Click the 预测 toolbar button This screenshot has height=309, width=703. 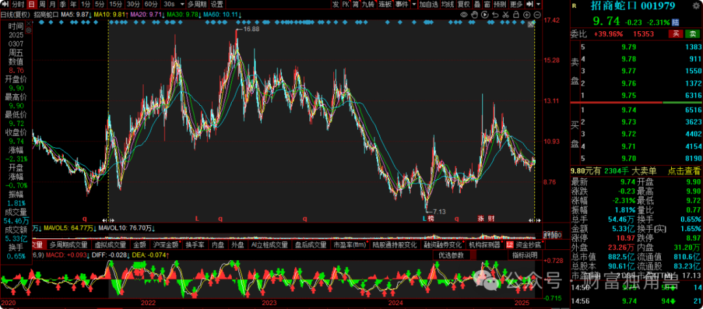click(x=501, y=4)
